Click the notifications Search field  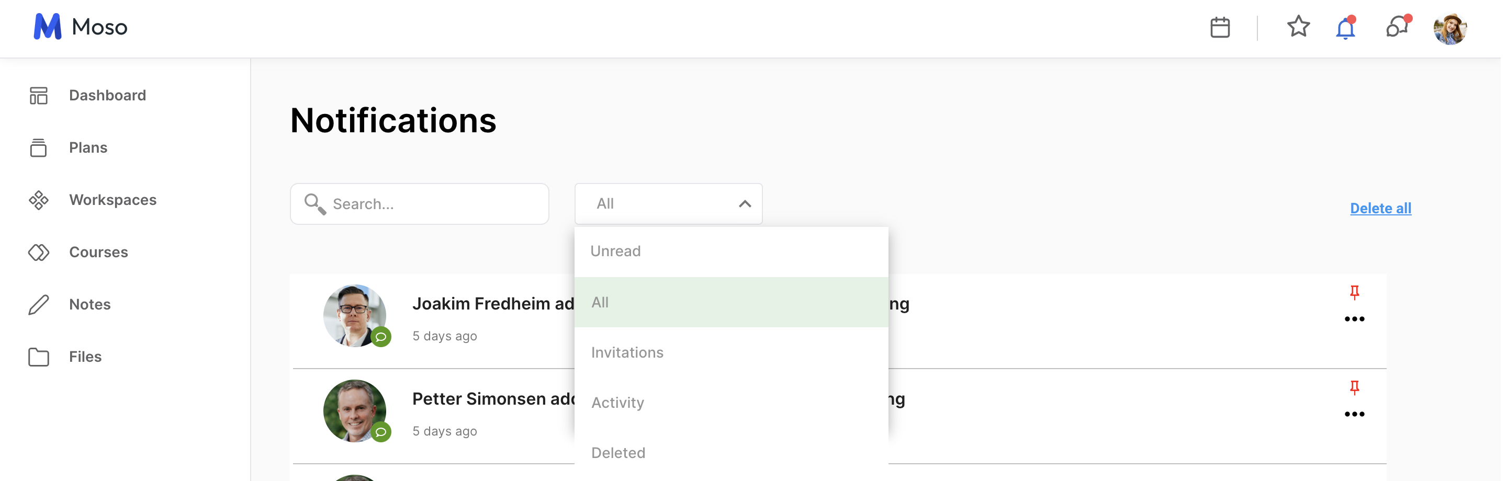click(419, 204)
